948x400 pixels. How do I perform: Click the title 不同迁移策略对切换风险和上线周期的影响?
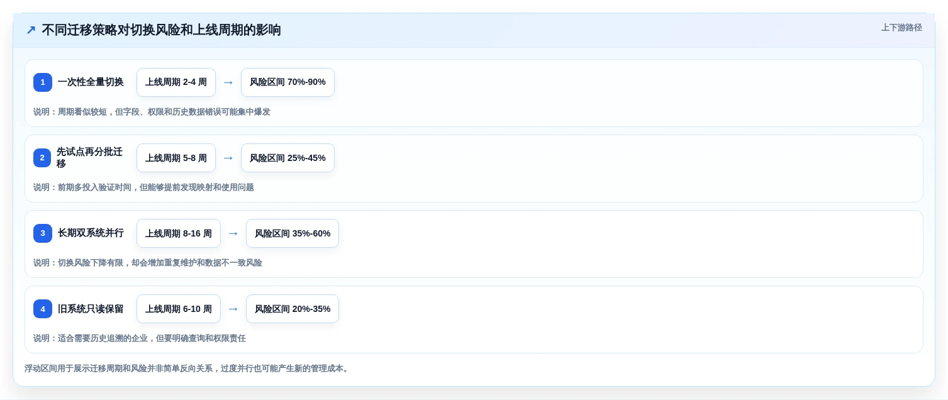point(161,30)
